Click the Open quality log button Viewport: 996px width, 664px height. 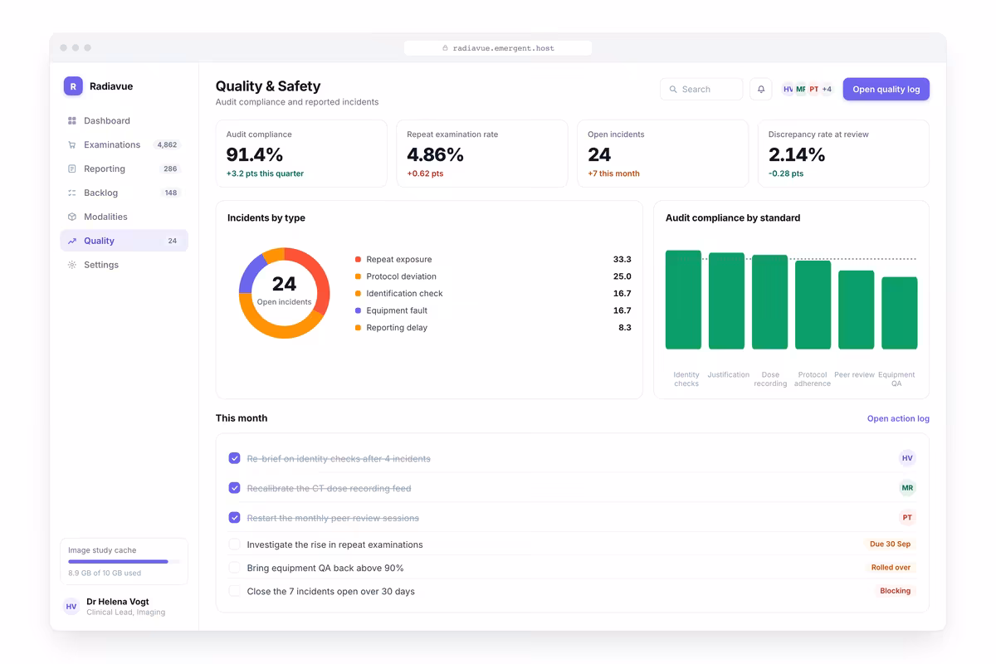(886, 89)
